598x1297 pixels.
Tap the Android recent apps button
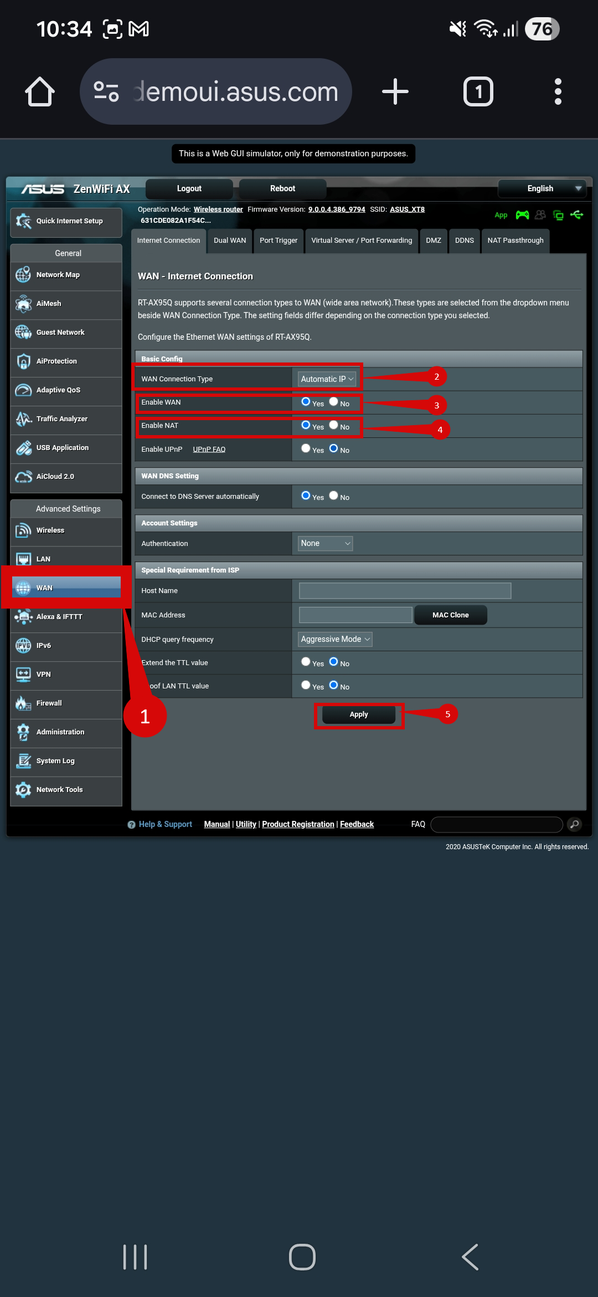pos(135,1257)
